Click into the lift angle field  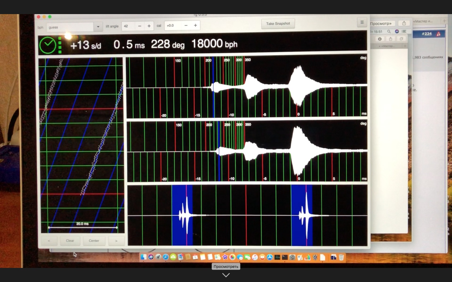pyautogui.click(x=128, y=26)
